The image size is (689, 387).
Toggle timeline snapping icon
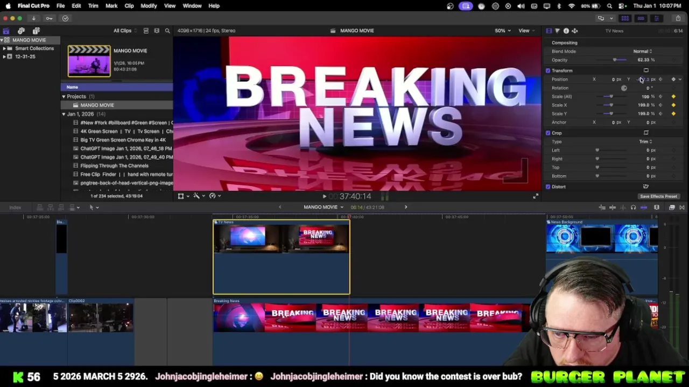coord(644,207)
